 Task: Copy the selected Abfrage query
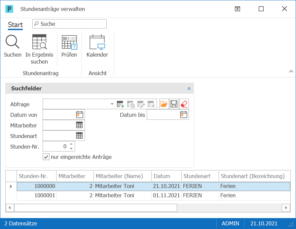coord(131,104)
